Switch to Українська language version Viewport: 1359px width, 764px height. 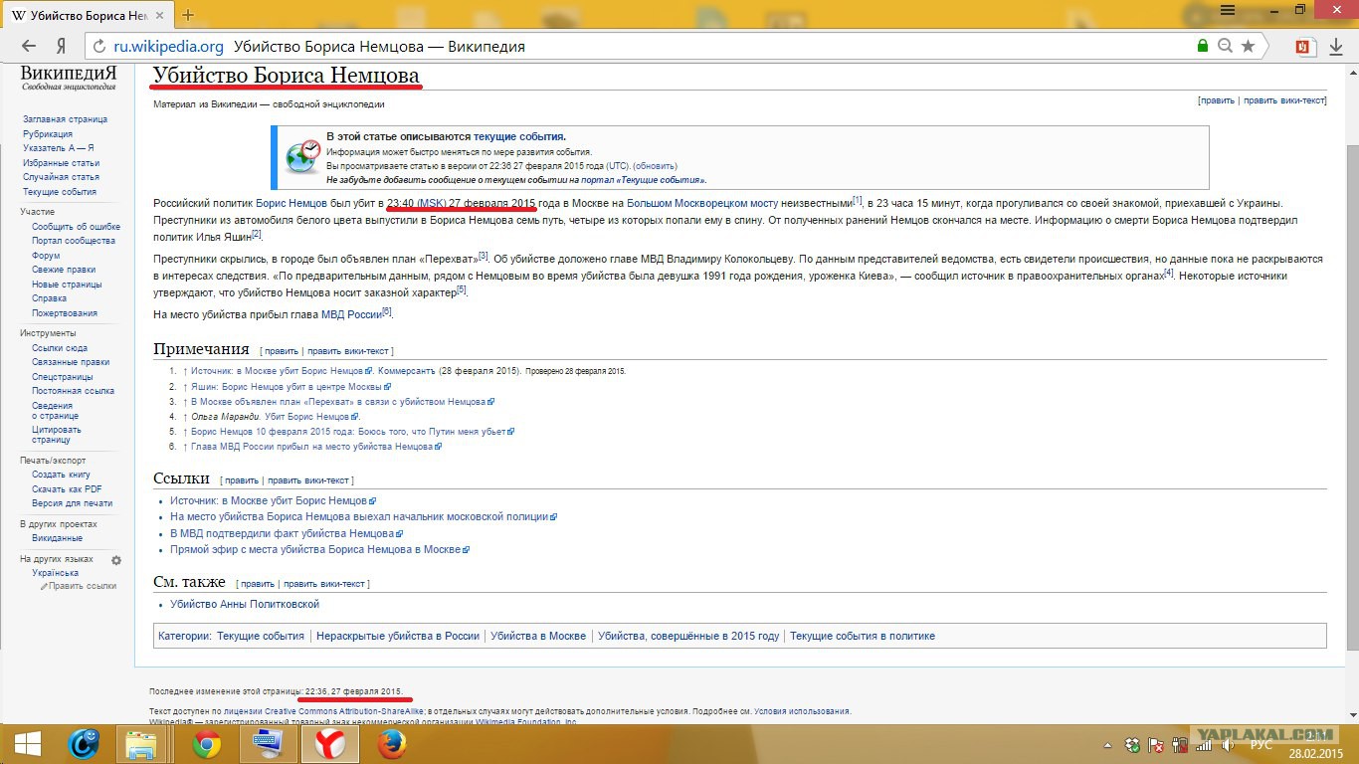[55, 573]
